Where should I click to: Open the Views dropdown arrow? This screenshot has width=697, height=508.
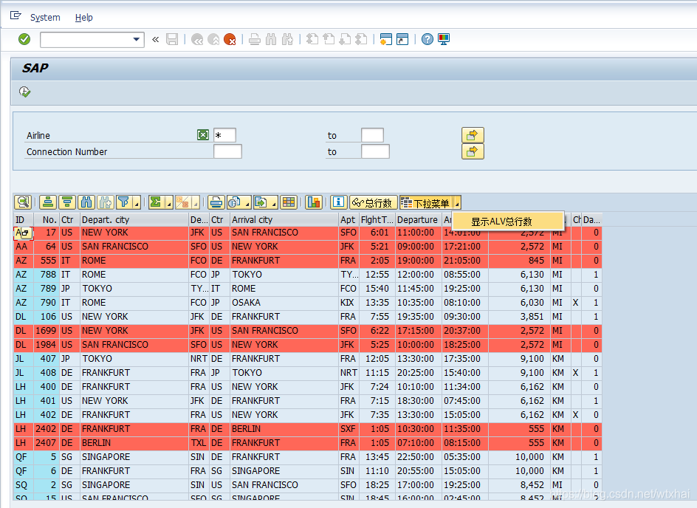pyautogui.click(x=247, y=203)
